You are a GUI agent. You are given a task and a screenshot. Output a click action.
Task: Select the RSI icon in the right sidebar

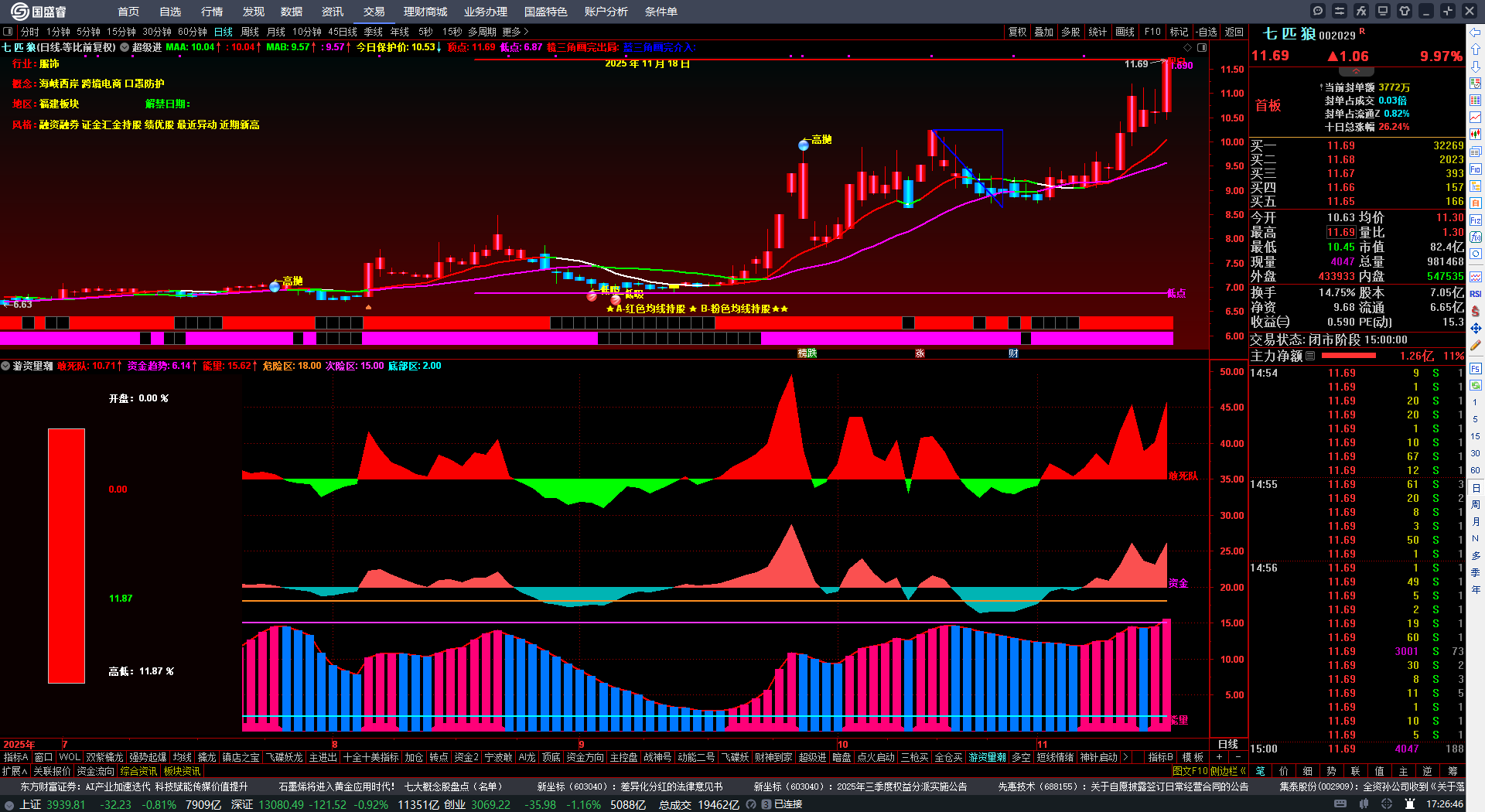point(1476,294)
